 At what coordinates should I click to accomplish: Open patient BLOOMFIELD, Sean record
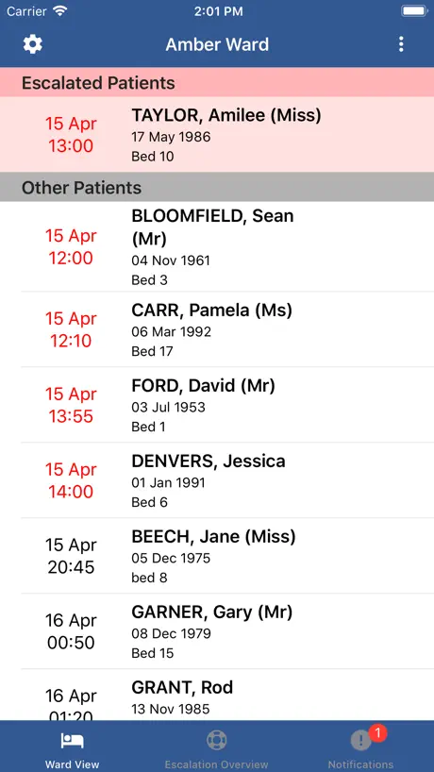pos(217,246)
